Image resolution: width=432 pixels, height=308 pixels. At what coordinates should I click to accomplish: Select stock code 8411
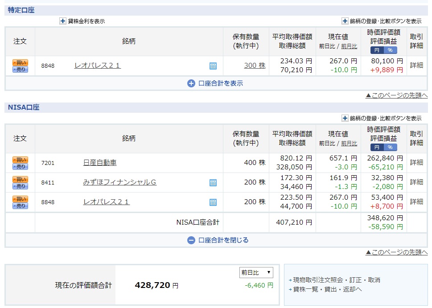(48, 182)
